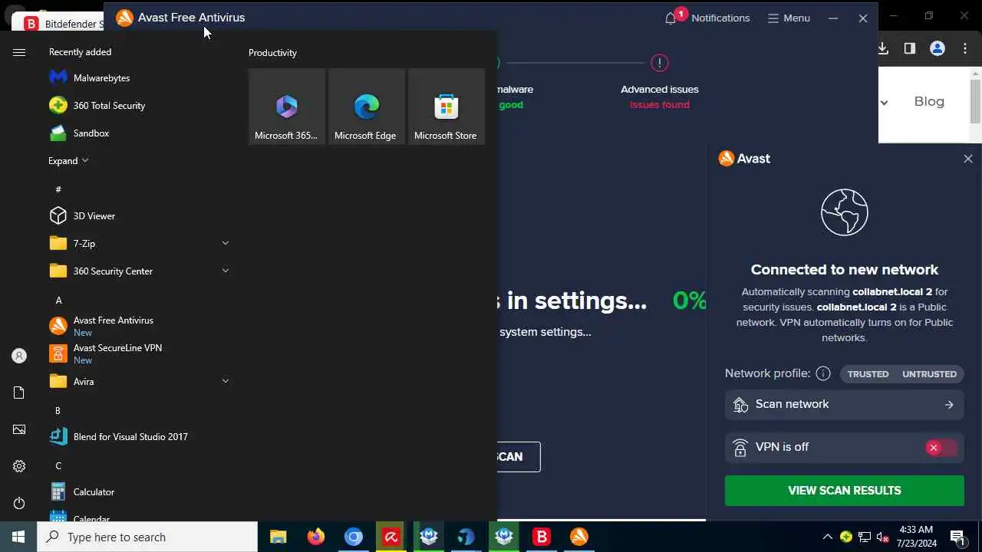
Task: Click the Network profile info icon
Action: coord(823,373)
